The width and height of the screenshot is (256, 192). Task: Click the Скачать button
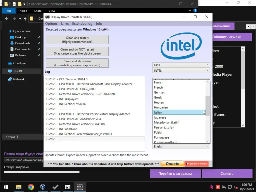coord(227,173)
